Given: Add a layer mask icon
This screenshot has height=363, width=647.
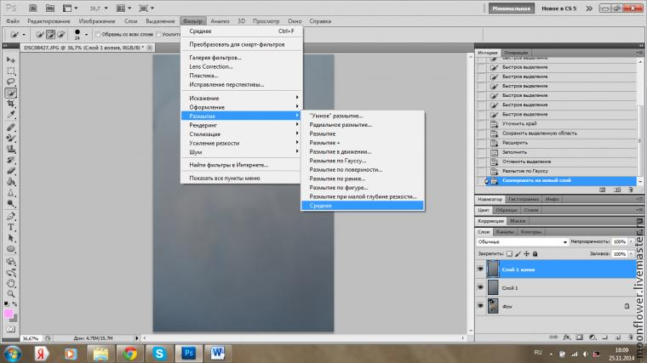Looking at the screenshot, I should (580, 337).
